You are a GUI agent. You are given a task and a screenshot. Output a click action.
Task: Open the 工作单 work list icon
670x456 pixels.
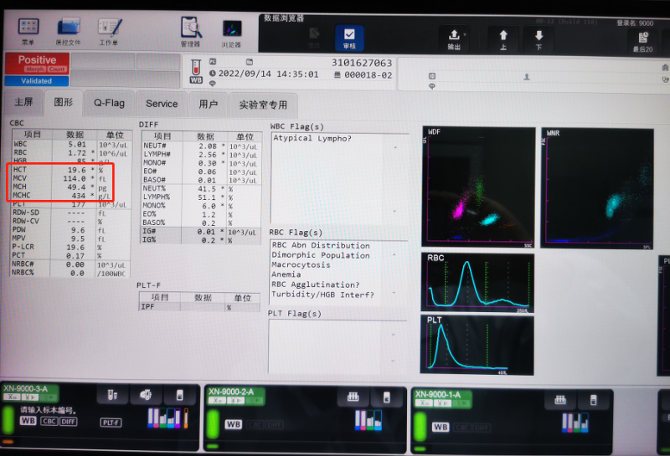tap(109, 31)
